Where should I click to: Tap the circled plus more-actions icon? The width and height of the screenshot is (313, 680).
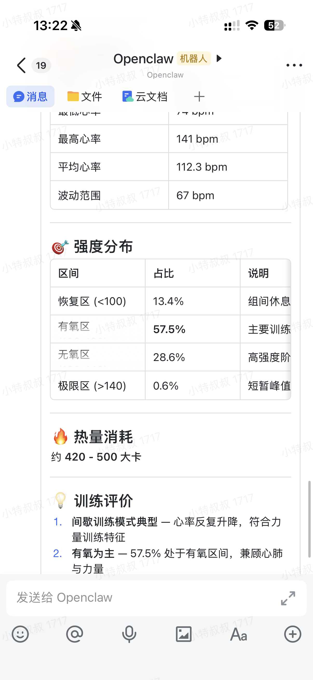[292, 634]
